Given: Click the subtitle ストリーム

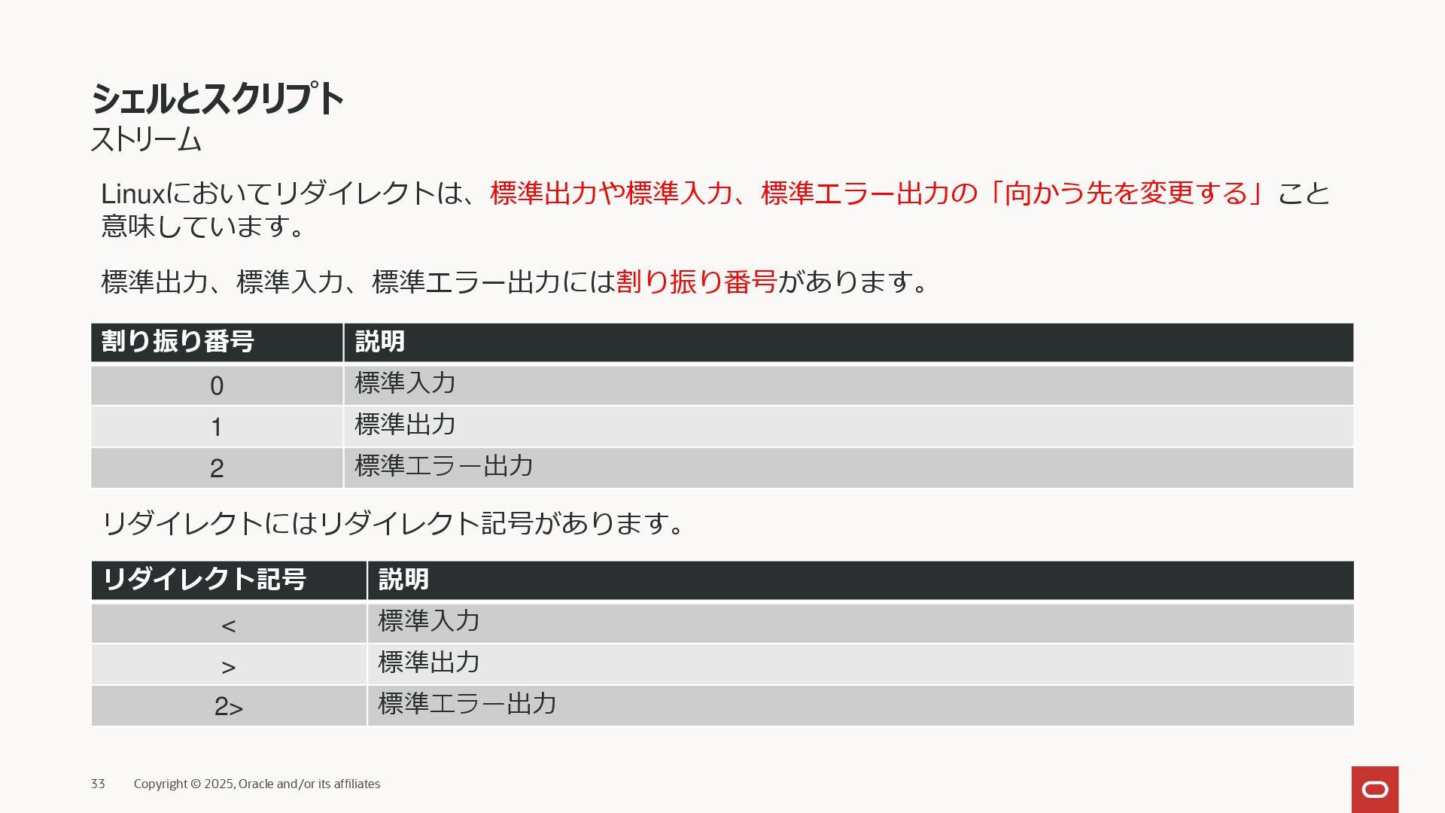Looking at the screenshot, I should tap(146, 140).
